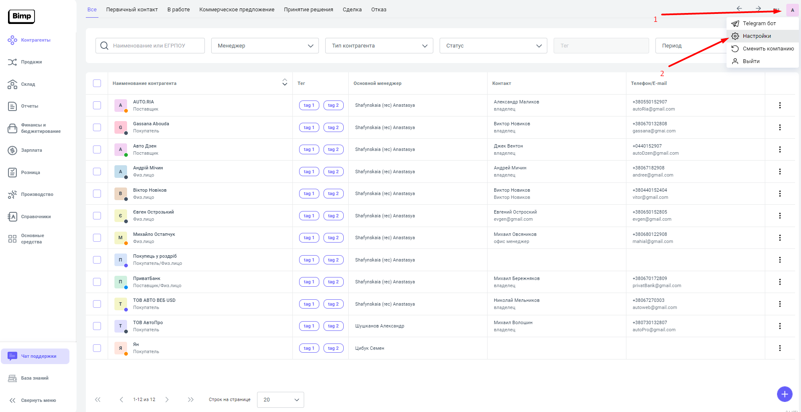Expand the Менеджер filter dropdown
Screen dimensions: 801x412
[265, 46]
